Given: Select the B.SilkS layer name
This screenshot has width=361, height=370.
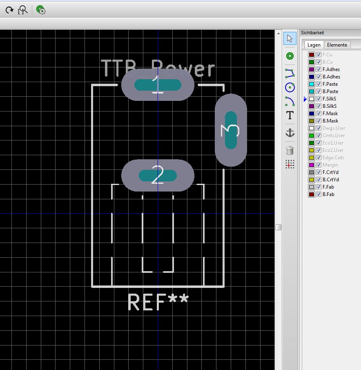Looking at the screenshot, I should pyautogui.click(x=330, y=106).
